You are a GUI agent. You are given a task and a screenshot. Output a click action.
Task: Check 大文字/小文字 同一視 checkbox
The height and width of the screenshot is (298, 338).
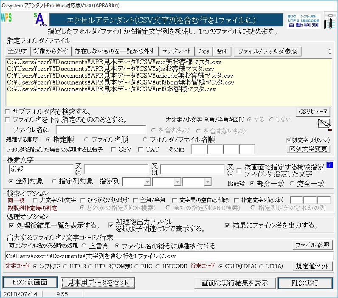pos(35,200)
